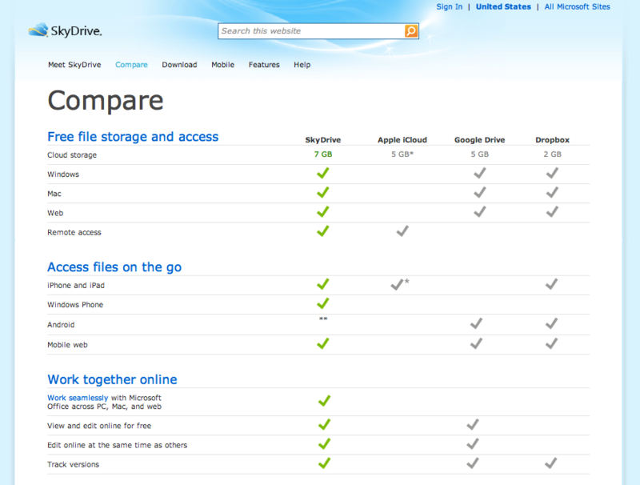This screenshot has width=640, height=485.
Task: Click the ** footnote marker in Android row
Action: [323, 319]
